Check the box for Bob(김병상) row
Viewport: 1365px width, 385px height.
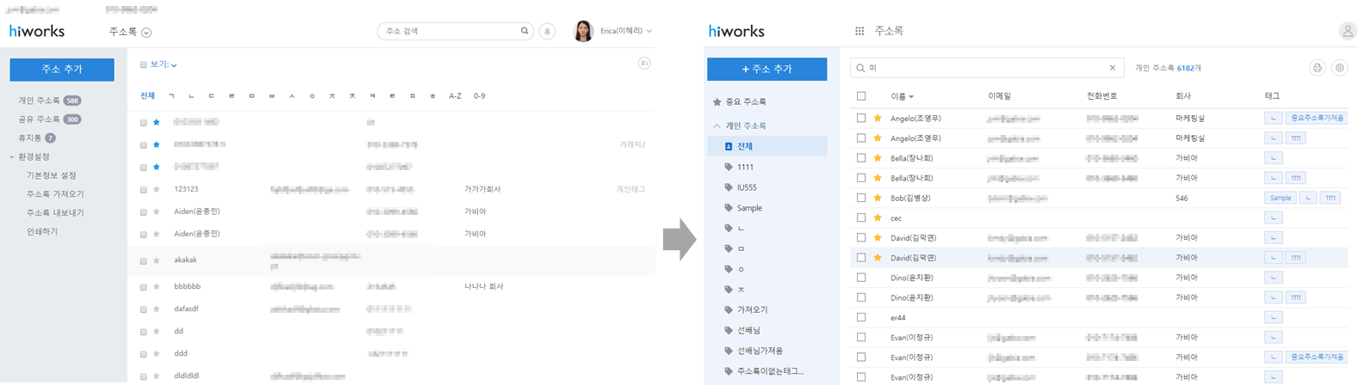[x=861, y=198]
